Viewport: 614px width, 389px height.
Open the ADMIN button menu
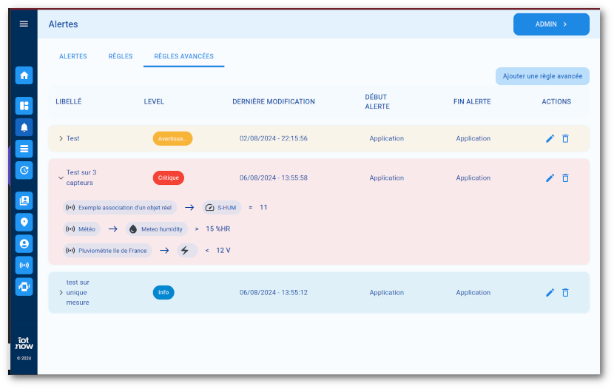click(551, 24)
